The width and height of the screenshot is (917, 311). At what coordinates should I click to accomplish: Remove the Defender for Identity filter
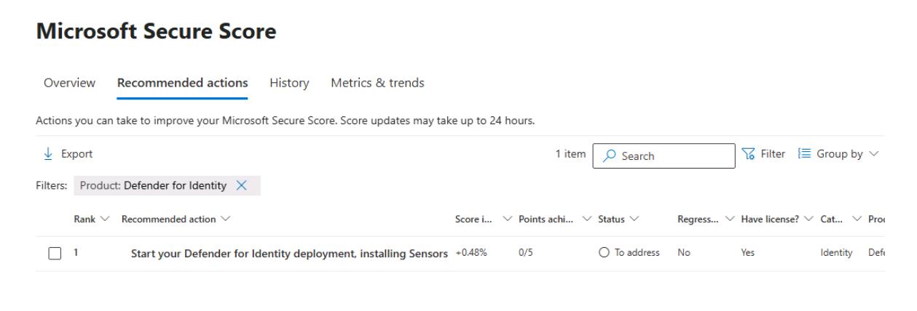point(241,186)
